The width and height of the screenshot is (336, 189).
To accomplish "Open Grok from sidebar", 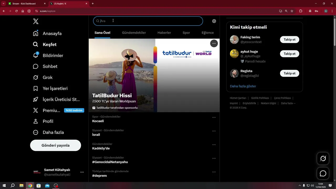I will click(43, 77).
